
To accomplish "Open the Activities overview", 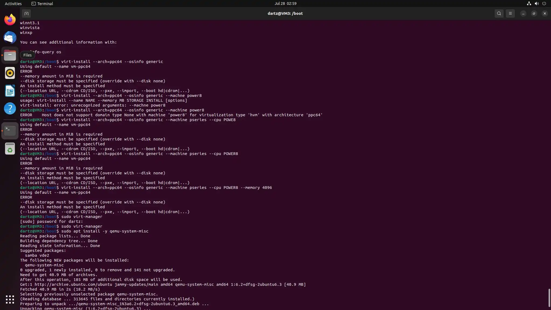I will point(13,3).
